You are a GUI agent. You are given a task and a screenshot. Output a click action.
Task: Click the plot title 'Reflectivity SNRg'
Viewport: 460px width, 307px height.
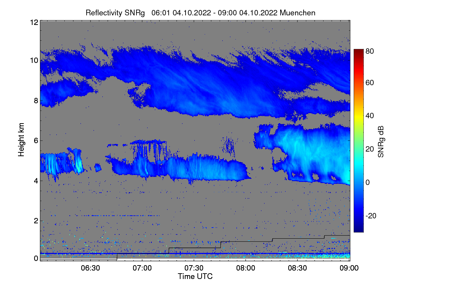115,13
